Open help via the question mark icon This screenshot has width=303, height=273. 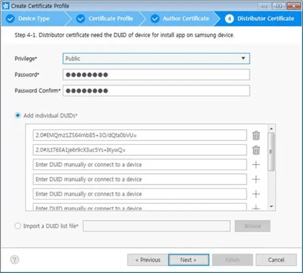pos(14,260)
